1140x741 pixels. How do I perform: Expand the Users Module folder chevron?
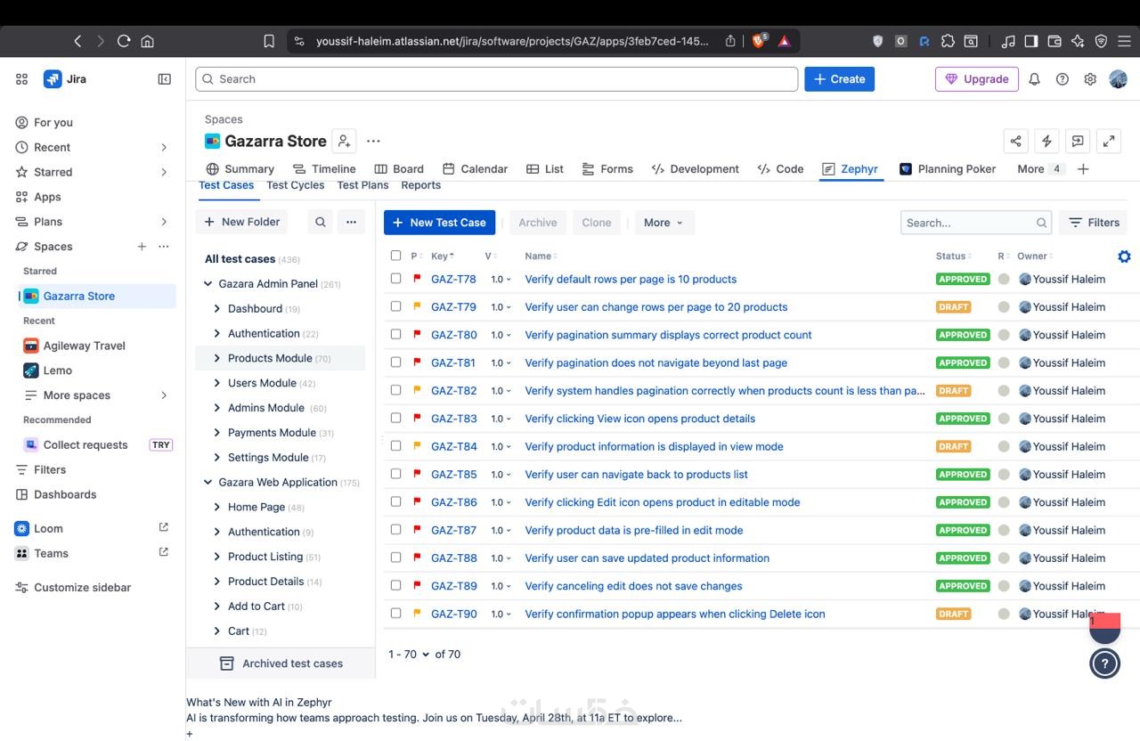click(217, 383)
